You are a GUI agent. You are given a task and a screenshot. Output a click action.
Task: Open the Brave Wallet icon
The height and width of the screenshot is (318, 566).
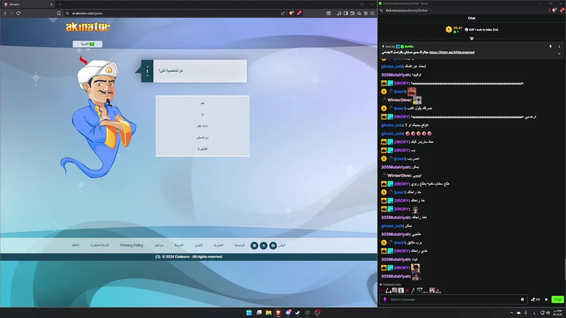coord(352,13)
